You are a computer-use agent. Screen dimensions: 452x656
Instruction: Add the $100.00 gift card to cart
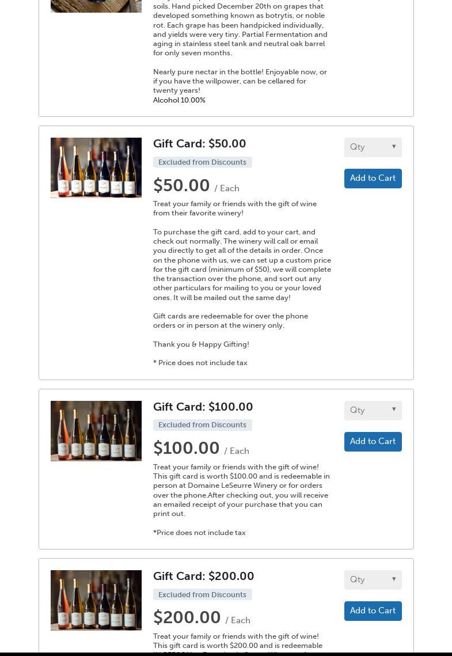coord(373,441)
